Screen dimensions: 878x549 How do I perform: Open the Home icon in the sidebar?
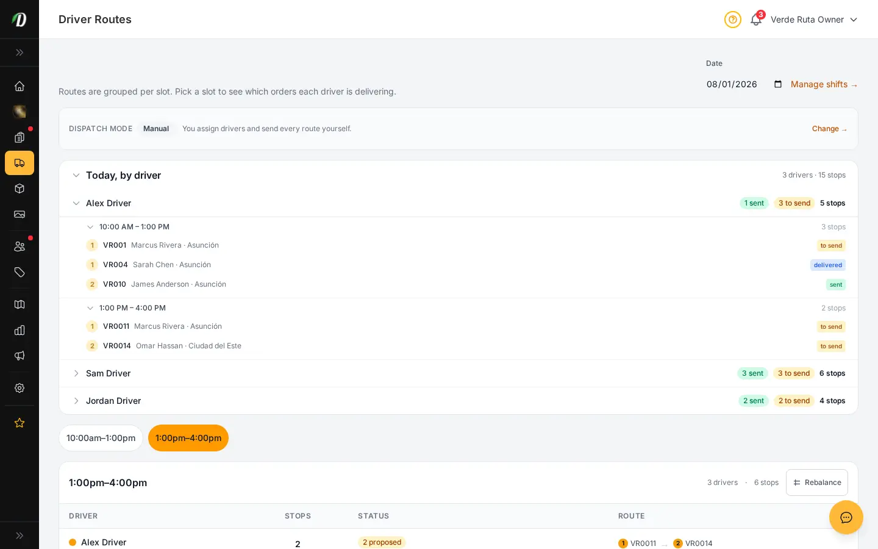(20, 86)
